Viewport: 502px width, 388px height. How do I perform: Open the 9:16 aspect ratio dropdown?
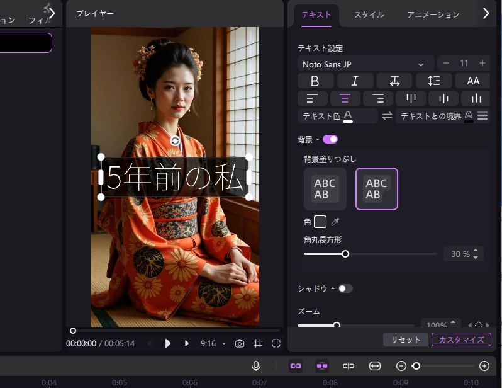[213, 343]
